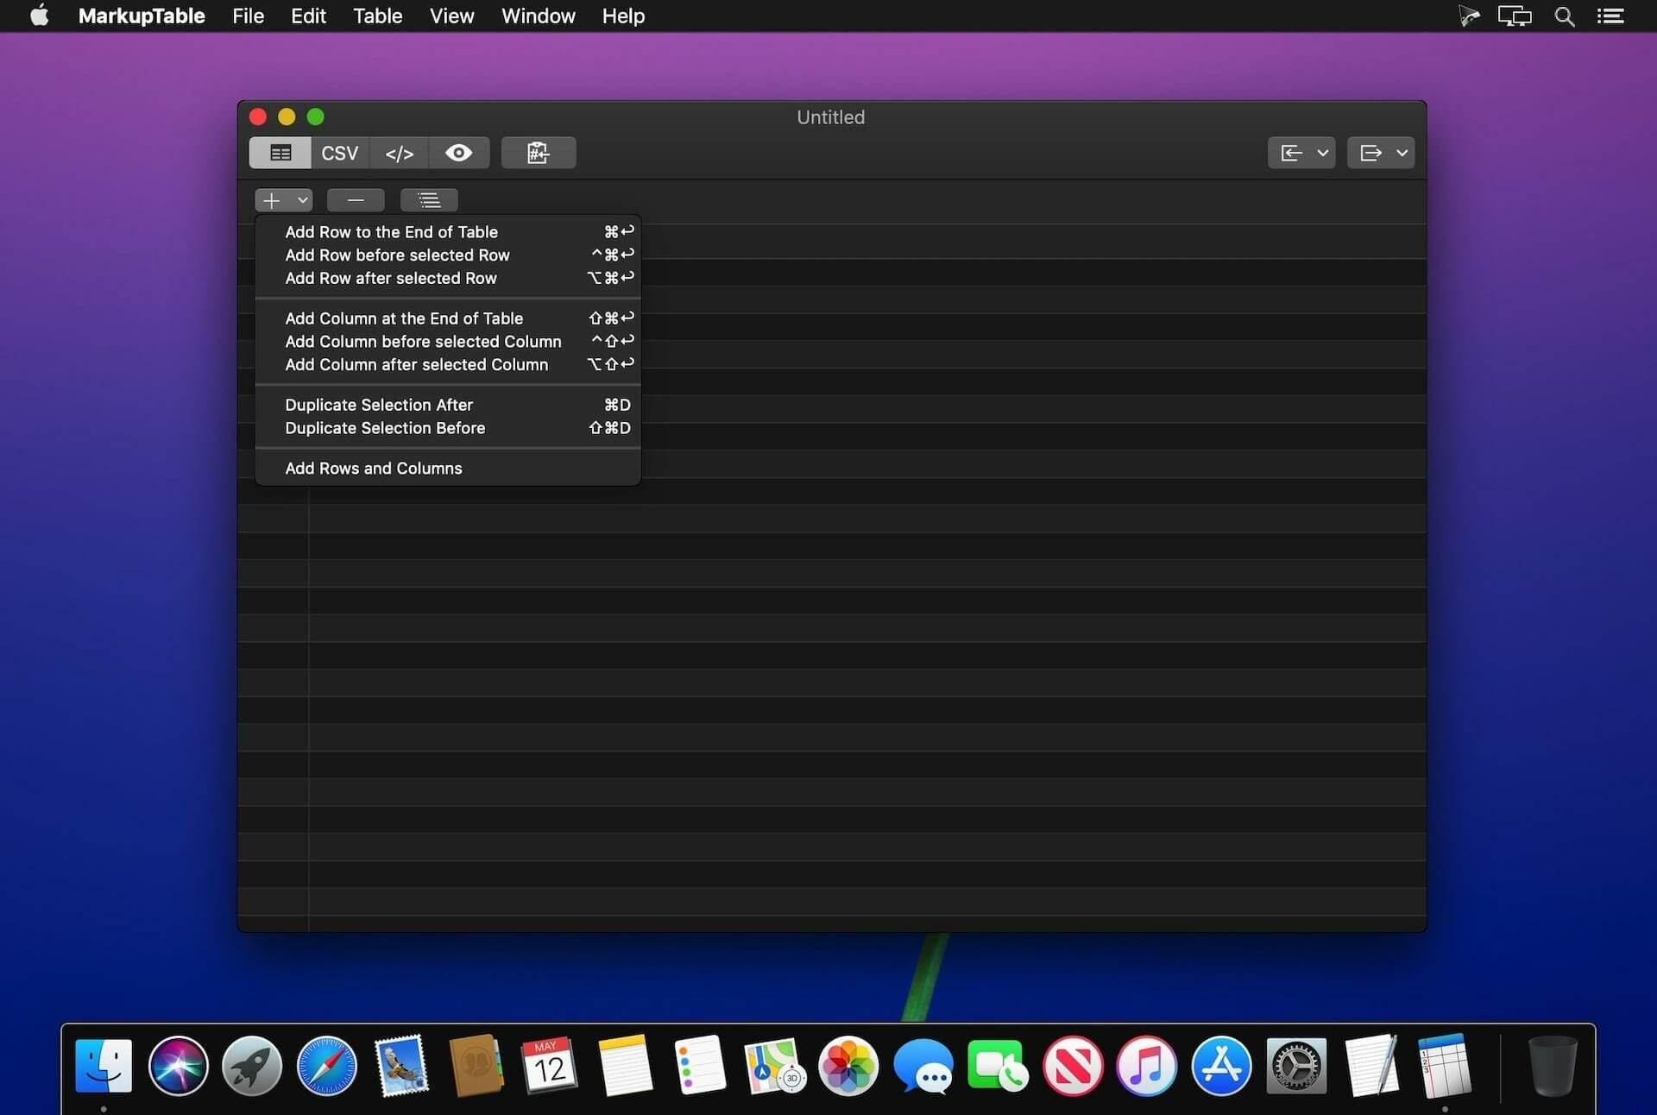Collapse the plus add dropdown button

284,200
